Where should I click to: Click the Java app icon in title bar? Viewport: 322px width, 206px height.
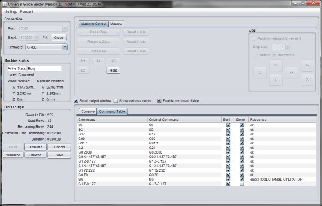[5, 4]
